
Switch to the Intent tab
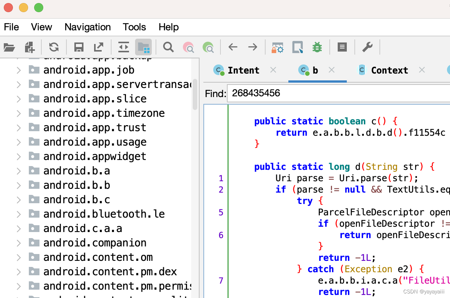(x=243, y=70)
